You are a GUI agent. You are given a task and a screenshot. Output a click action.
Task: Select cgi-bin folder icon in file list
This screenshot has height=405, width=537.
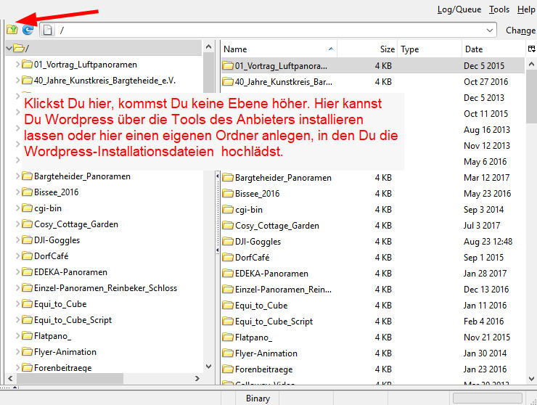point(227,210)
